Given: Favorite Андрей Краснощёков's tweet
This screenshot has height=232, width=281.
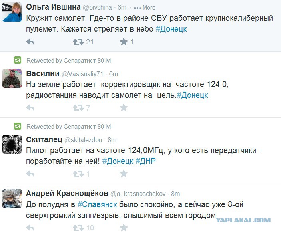Looking at the screenshot, I should (x=124, y=228).
